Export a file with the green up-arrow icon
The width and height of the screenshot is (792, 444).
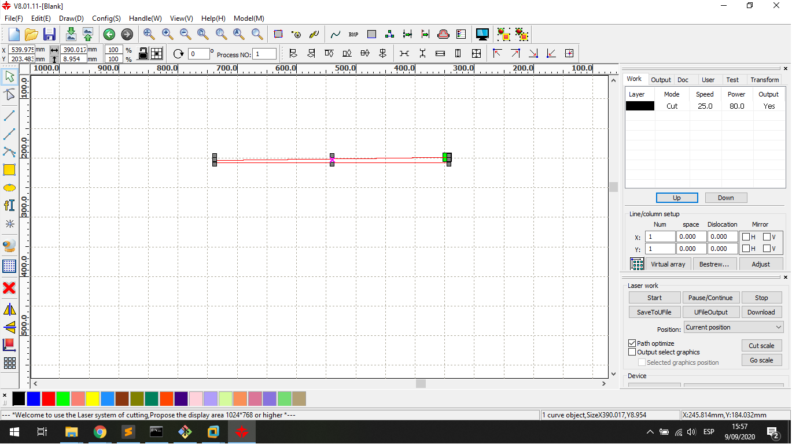coord(88,34)
